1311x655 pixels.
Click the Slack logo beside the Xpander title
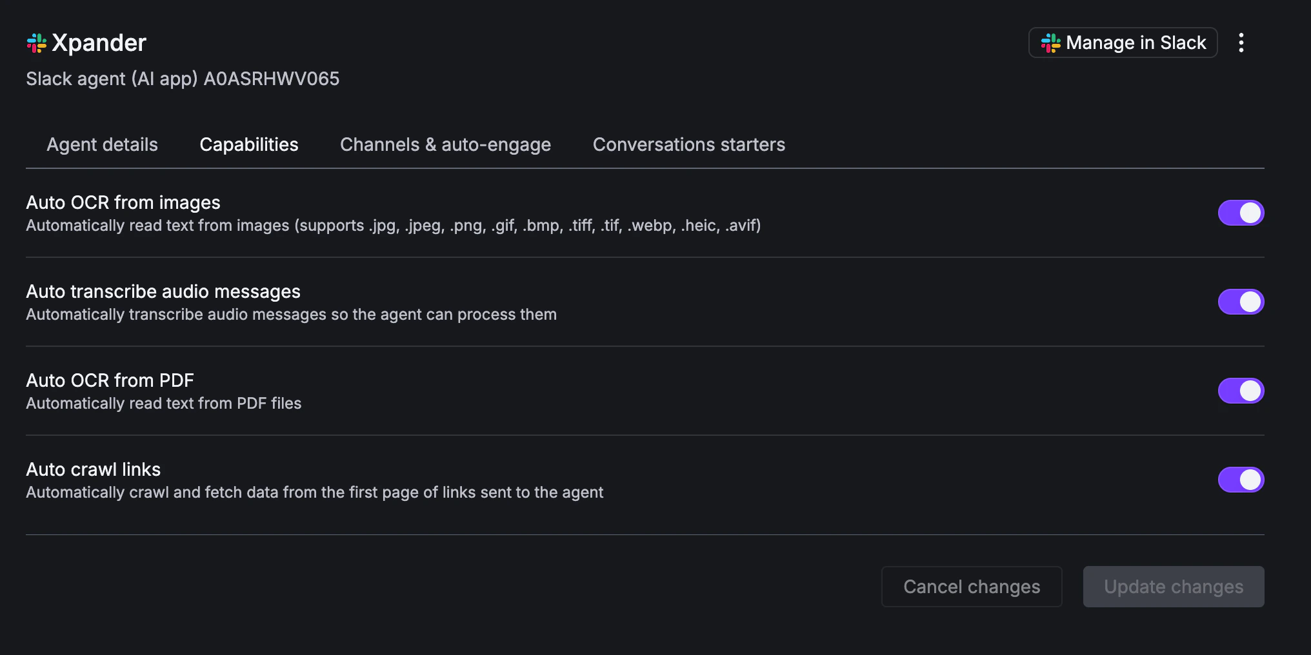coord(37,43)
